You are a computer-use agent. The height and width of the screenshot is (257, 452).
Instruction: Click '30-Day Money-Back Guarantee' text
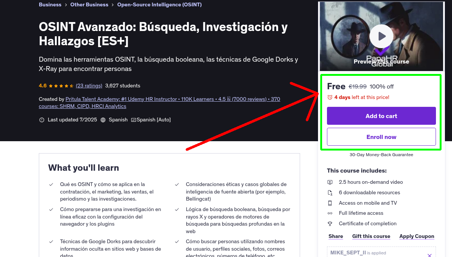coord(381,155)
